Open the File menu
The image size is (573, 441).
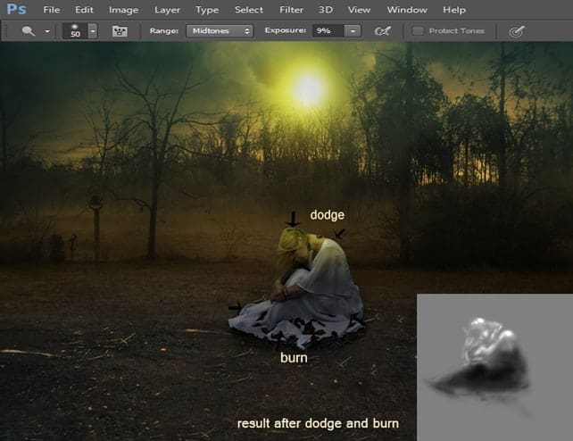51,10
